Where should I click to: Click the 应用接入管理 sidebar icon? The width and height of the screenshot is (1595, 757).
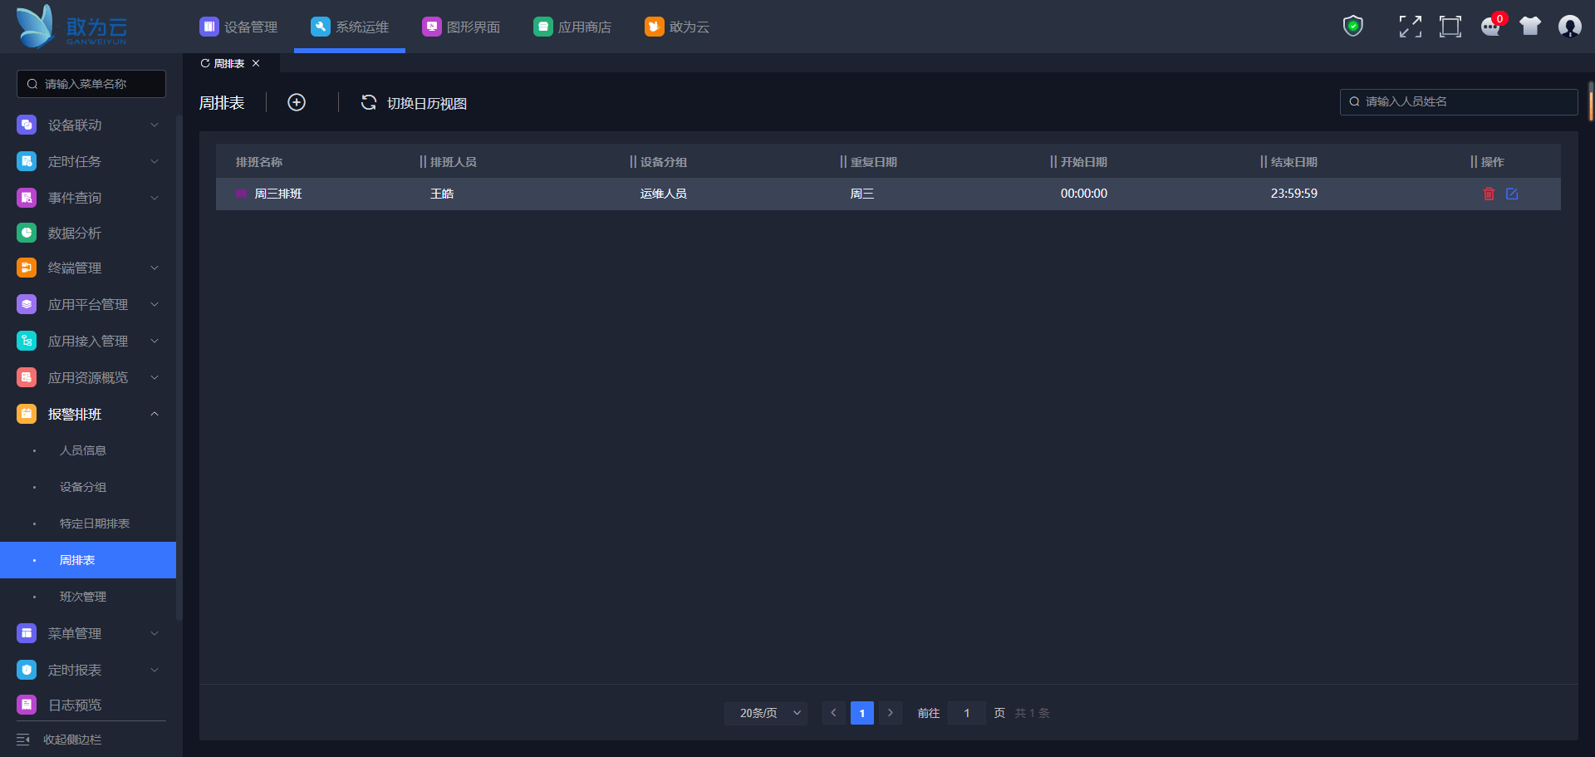[x=27, y=341]
